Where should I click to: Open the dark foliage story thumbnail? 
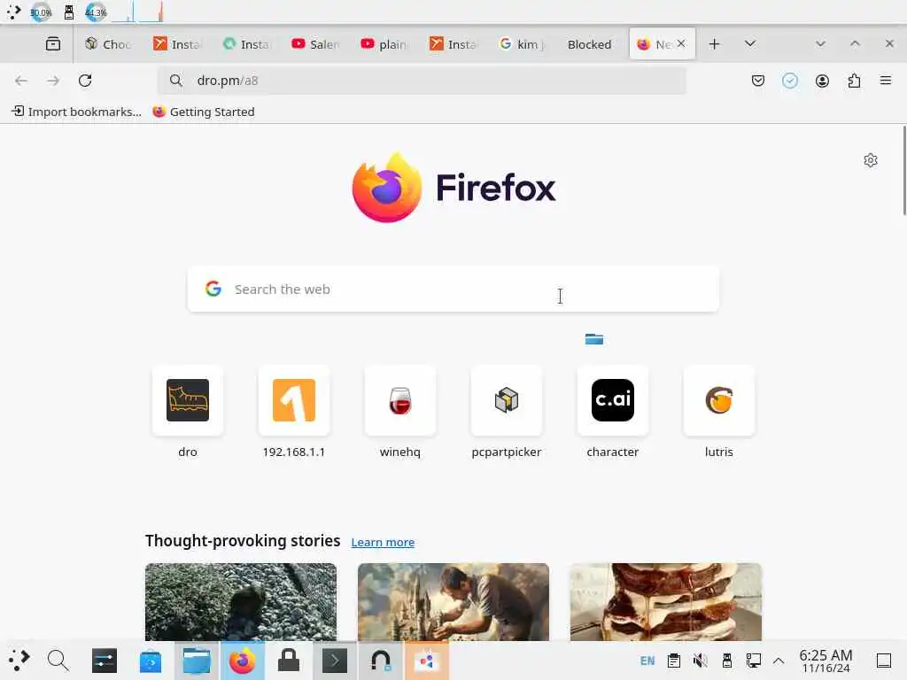pos(241,602)
